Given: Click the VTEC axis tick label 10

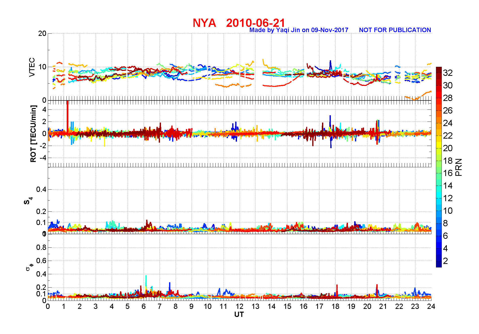Looking at the screenshot, I should (42, 67).
